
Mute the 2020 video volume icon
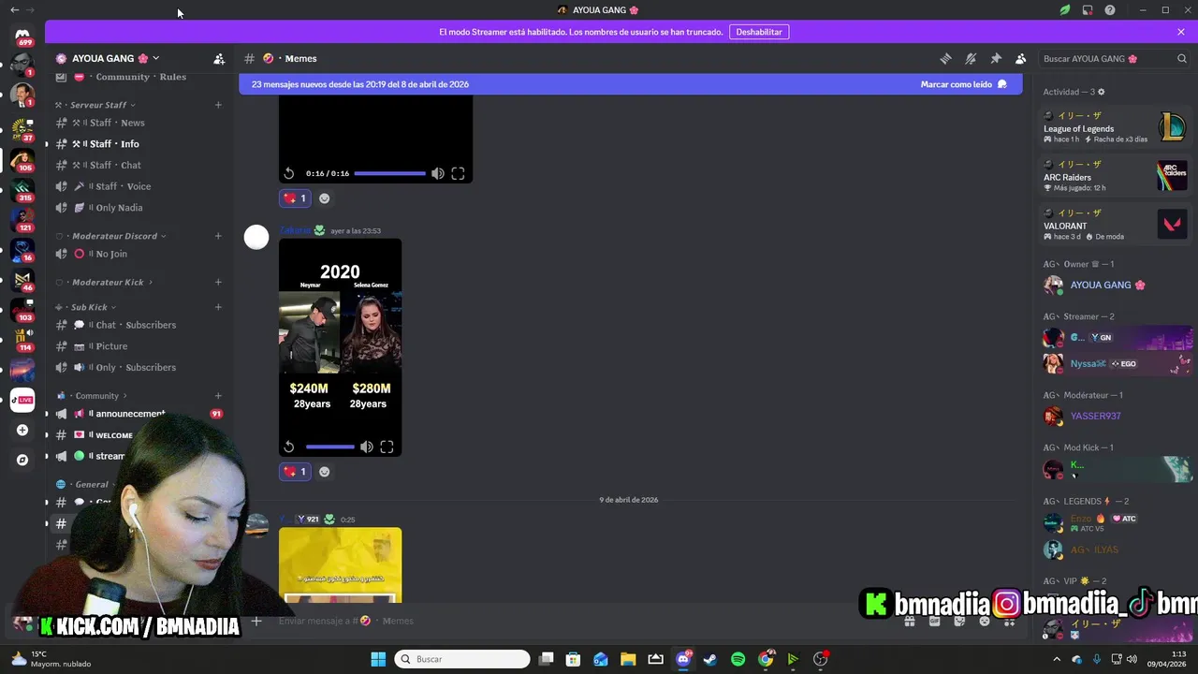pyautogui.click(x=367, y=447)
